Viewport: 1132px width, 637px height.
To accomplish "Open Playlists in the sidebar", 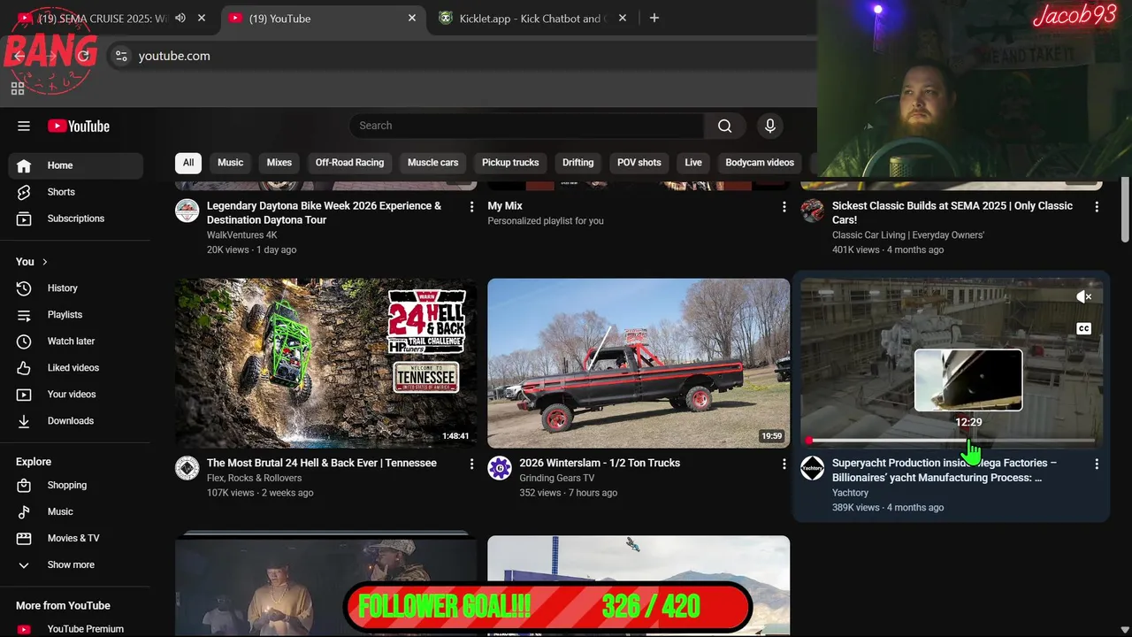I will [x=76, y=315].
